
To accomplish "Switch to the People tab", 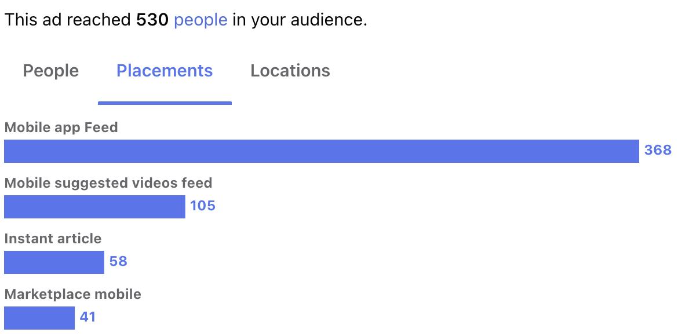I will pos(50,71).
